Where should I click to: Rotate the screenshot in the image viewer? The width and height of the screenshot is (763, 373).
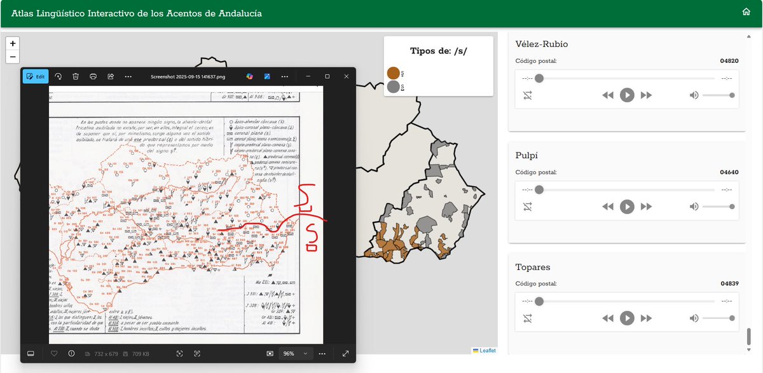pyautogui.click(x=58, y=76)
